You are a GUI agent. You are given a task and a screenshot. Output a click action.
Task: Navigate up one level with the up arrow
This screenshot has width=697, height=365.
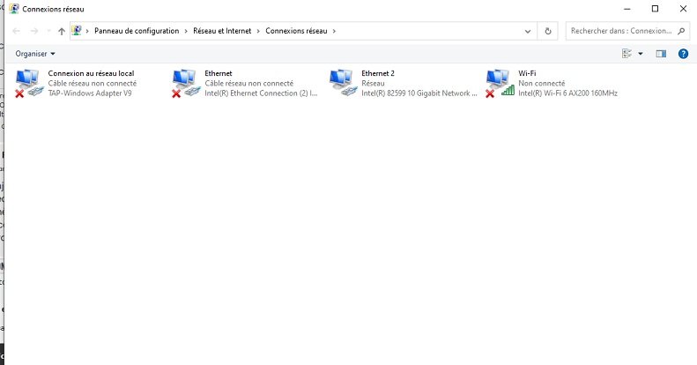[x=61, y=31]
